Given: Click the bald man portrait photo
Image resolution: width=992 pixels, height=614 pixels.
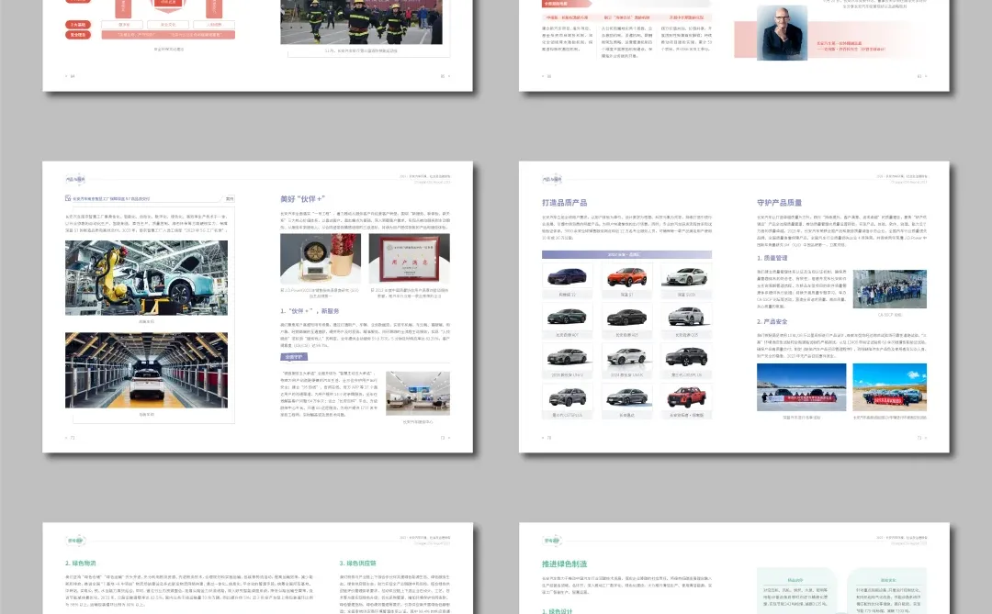Looking at the screenshot, I should pos(783,33).
